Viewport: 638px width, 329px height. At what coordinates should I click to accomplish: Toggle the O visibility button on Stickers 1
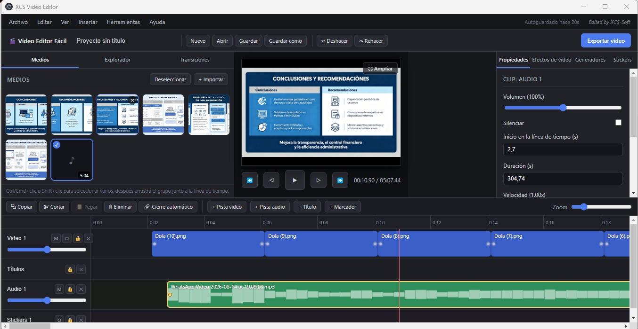(59, 320)
